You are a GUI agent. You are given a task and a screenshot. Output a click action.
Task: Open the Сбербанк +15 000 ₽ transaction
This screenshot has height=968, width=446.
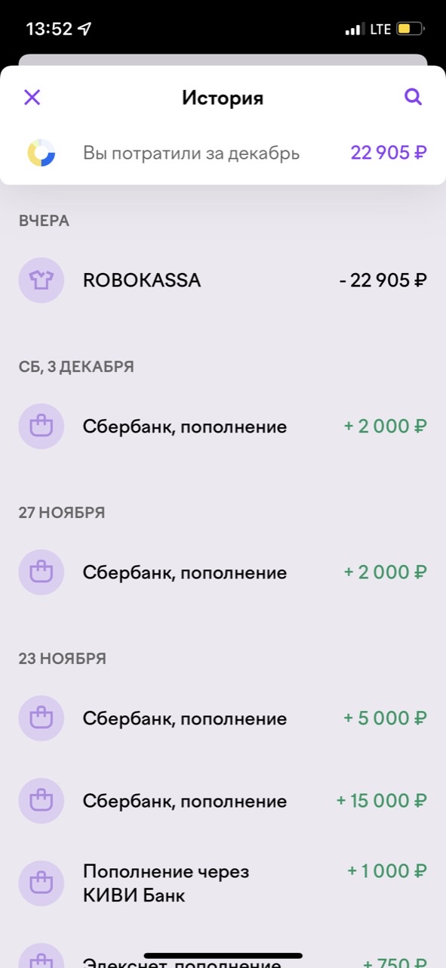pyautogui.click(x=223, y=801)
